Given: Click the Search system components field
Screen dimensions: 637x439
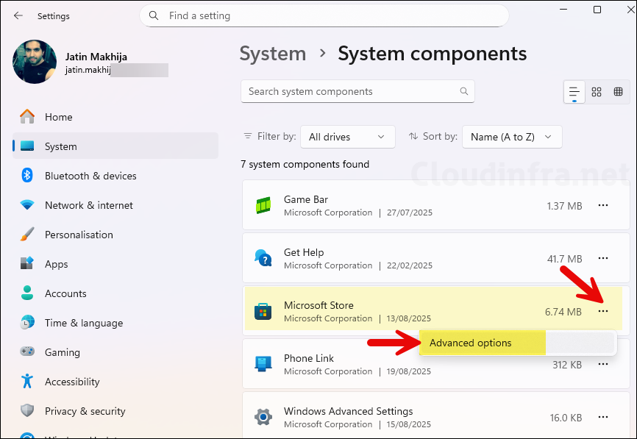Looking at the screenshot, I should click(x=357, y=91).
